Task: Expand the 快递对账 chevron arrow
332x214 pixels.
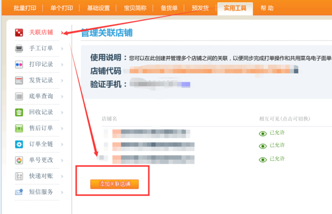Action: click(x=62, y=177)
